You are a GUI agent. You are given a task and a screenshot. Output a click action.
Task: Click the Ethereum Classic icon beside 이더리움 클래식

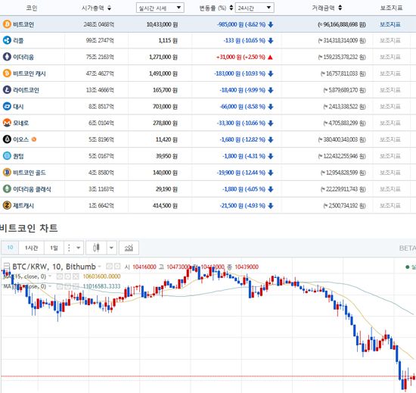coord(7,189)
